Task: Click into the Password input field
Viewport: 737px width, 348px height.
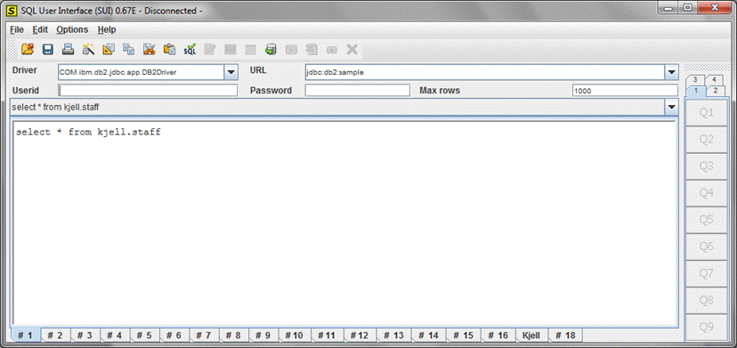Action: [x=358, y=90]
